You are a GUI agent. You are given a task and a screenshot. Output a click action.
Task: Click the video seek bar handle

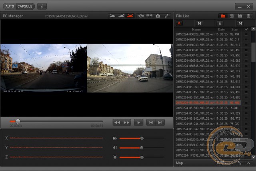point(18,121)
